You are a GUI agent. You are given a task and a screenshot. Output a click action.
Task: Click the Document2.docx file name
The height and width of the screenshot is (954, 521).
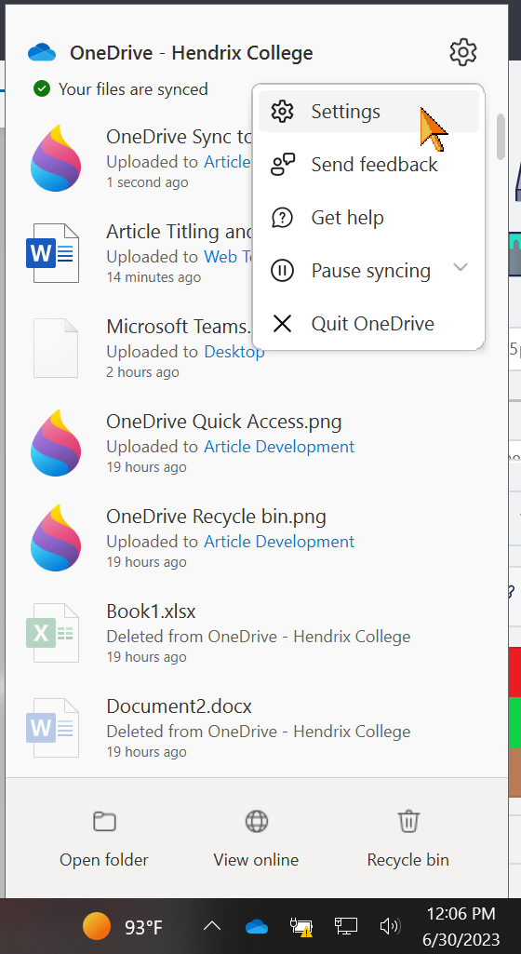pos(179,705)
